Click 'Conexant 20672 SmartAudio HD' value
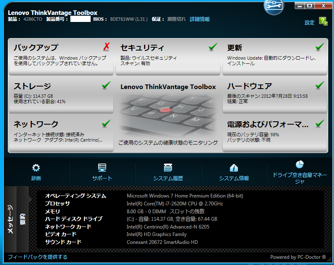Viewport: 334px width, 265px height. pyautogui.click(x=162, y=242)
